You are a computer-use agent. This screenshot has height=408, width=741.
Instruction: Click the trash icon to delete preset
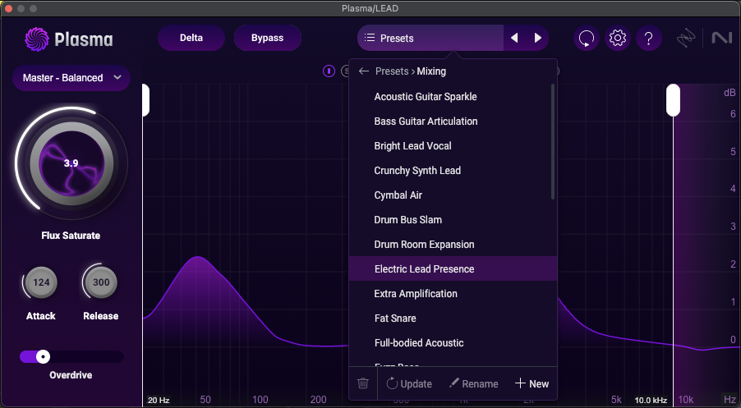click(363, 383)
